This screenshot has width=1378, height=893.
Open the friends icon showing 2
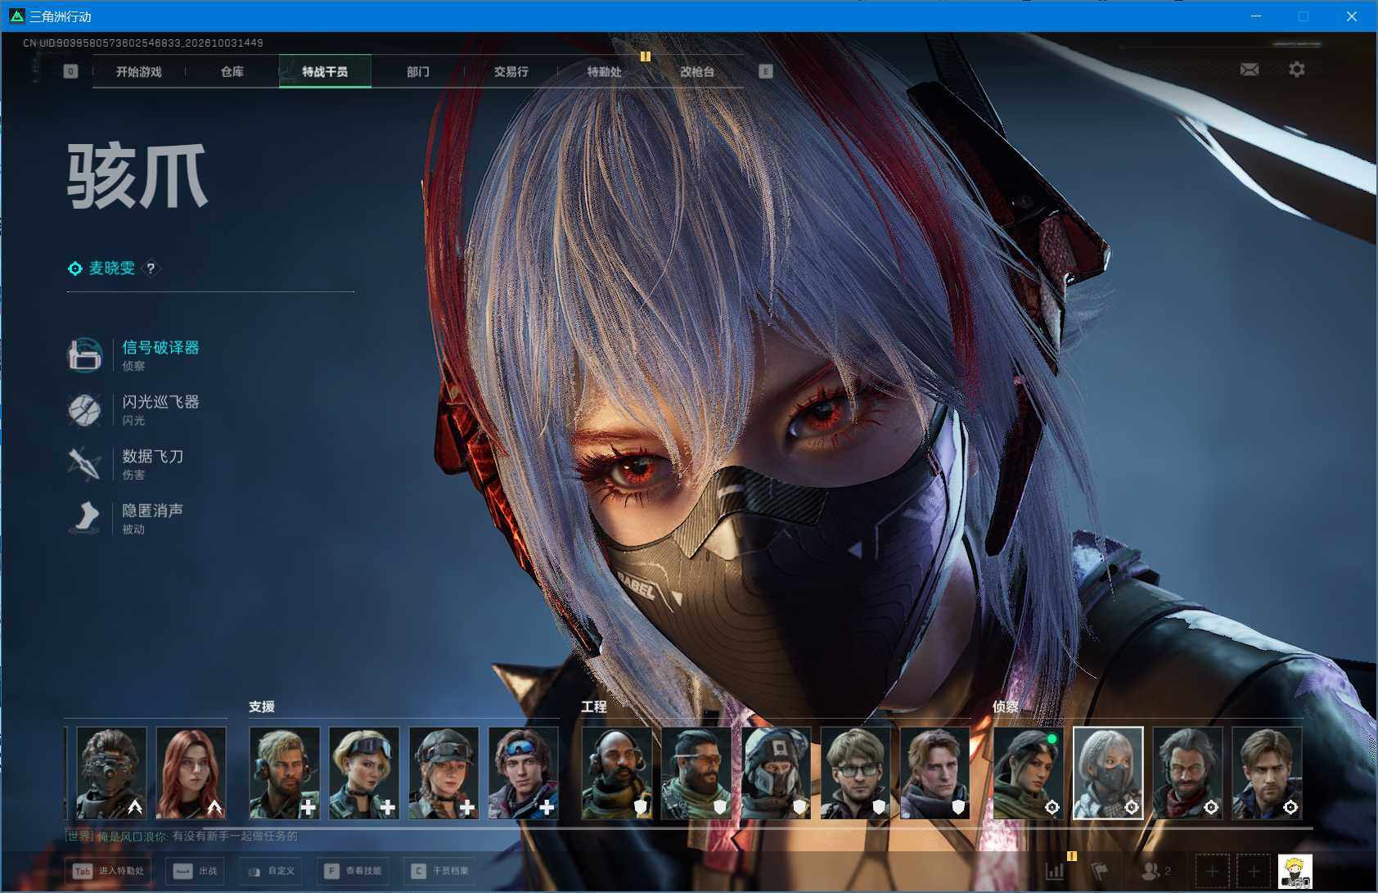tap(1155, 871)
